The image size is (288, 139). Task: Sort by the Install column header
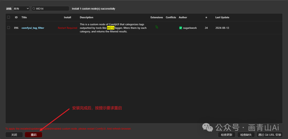67,17
